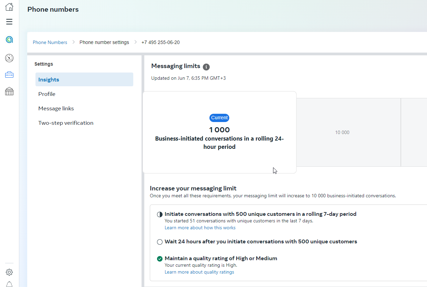Click empty circle beside Wait 24 hours
The image size is (427, 287).
click(x=160, y=242)
